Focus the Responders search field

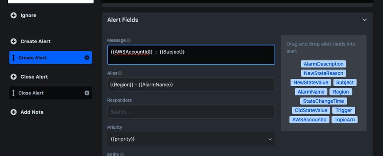(x=191, y=112)
